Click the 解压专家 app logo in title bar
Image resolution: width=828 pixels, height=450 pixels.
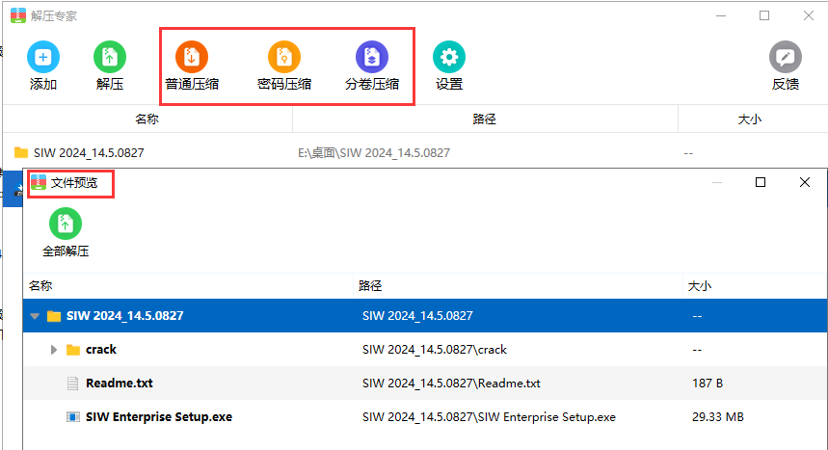[18, 15]
